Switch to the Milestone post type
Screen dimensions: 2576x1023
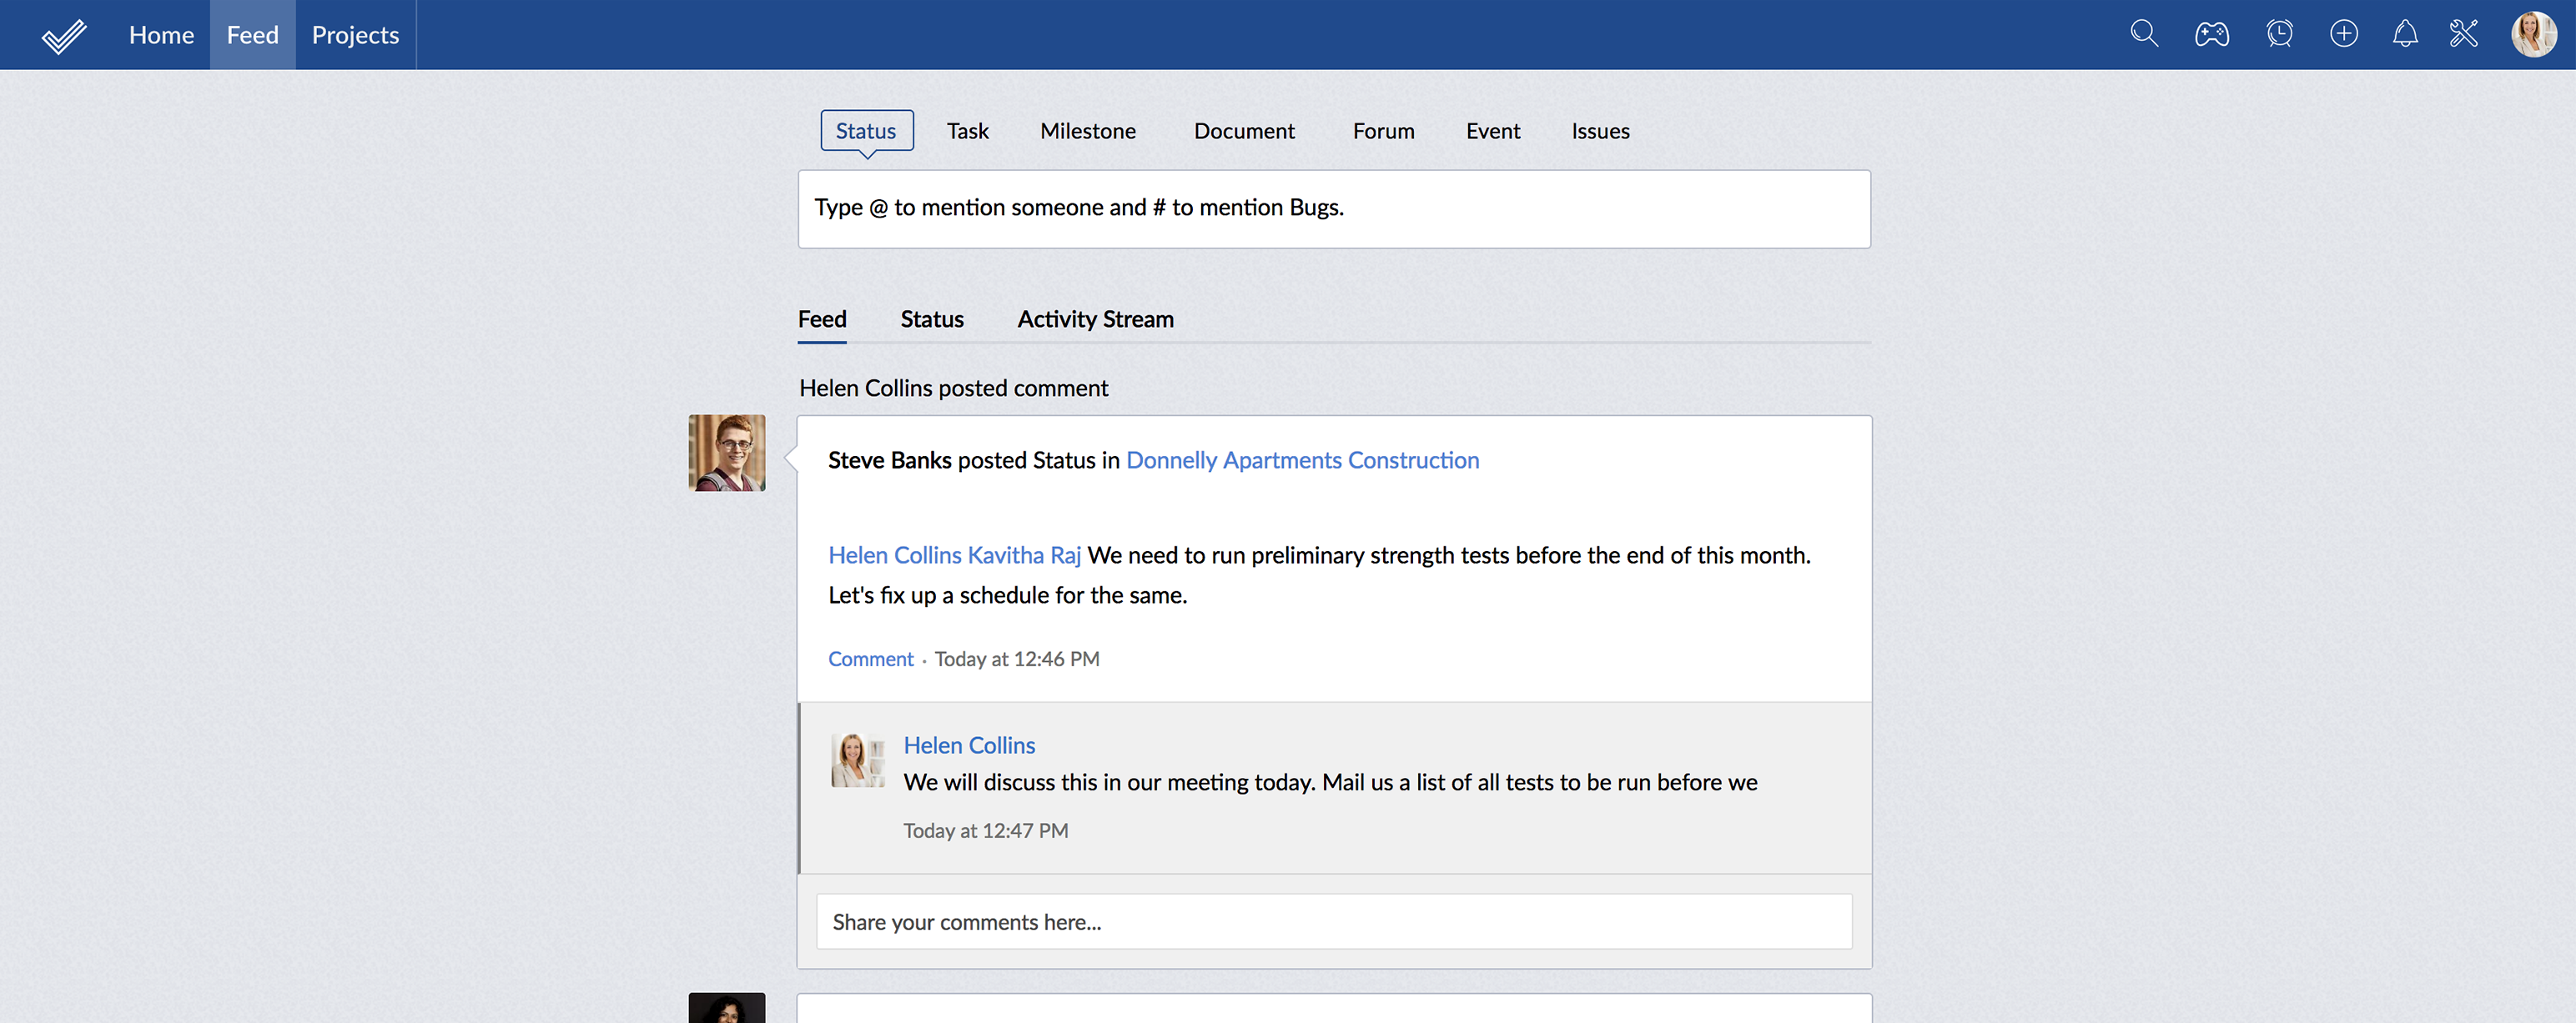pos(1088,131)
